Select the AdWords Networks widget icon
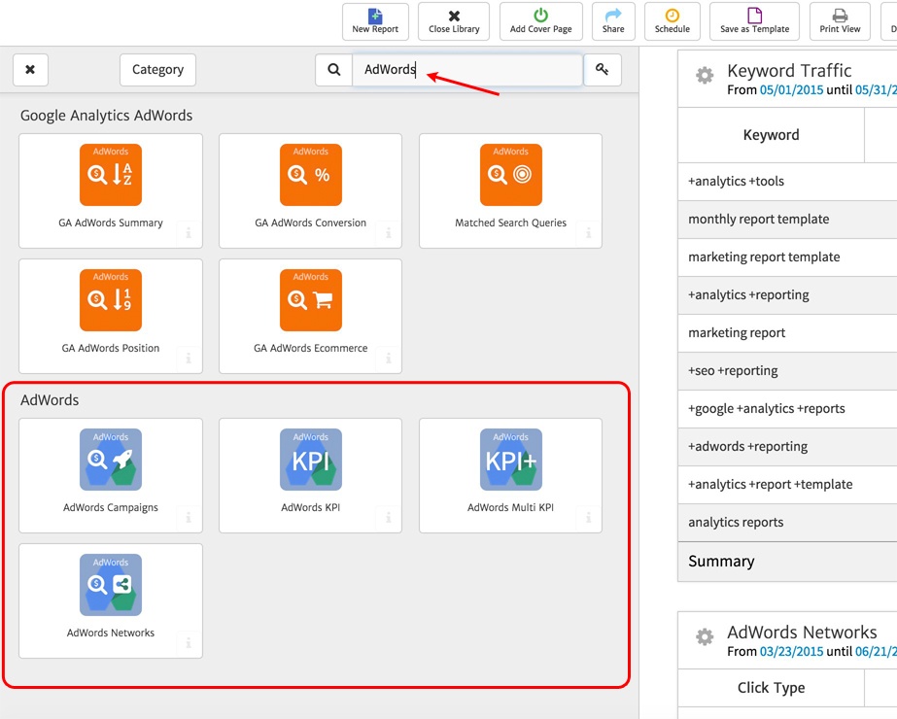Screen dimensions: 897x719 [110, 585]
